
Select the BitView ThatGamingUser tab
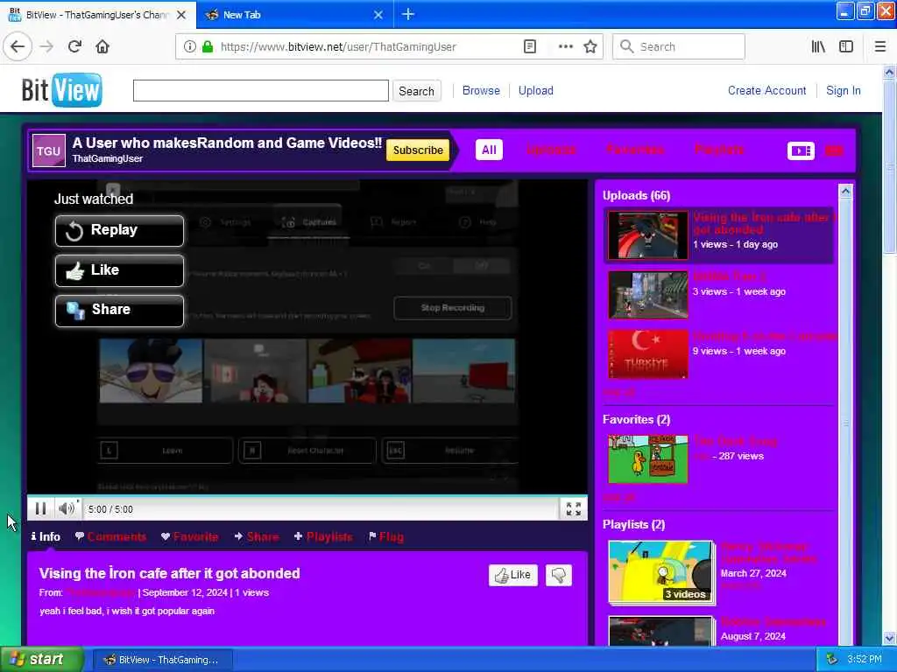98,15
